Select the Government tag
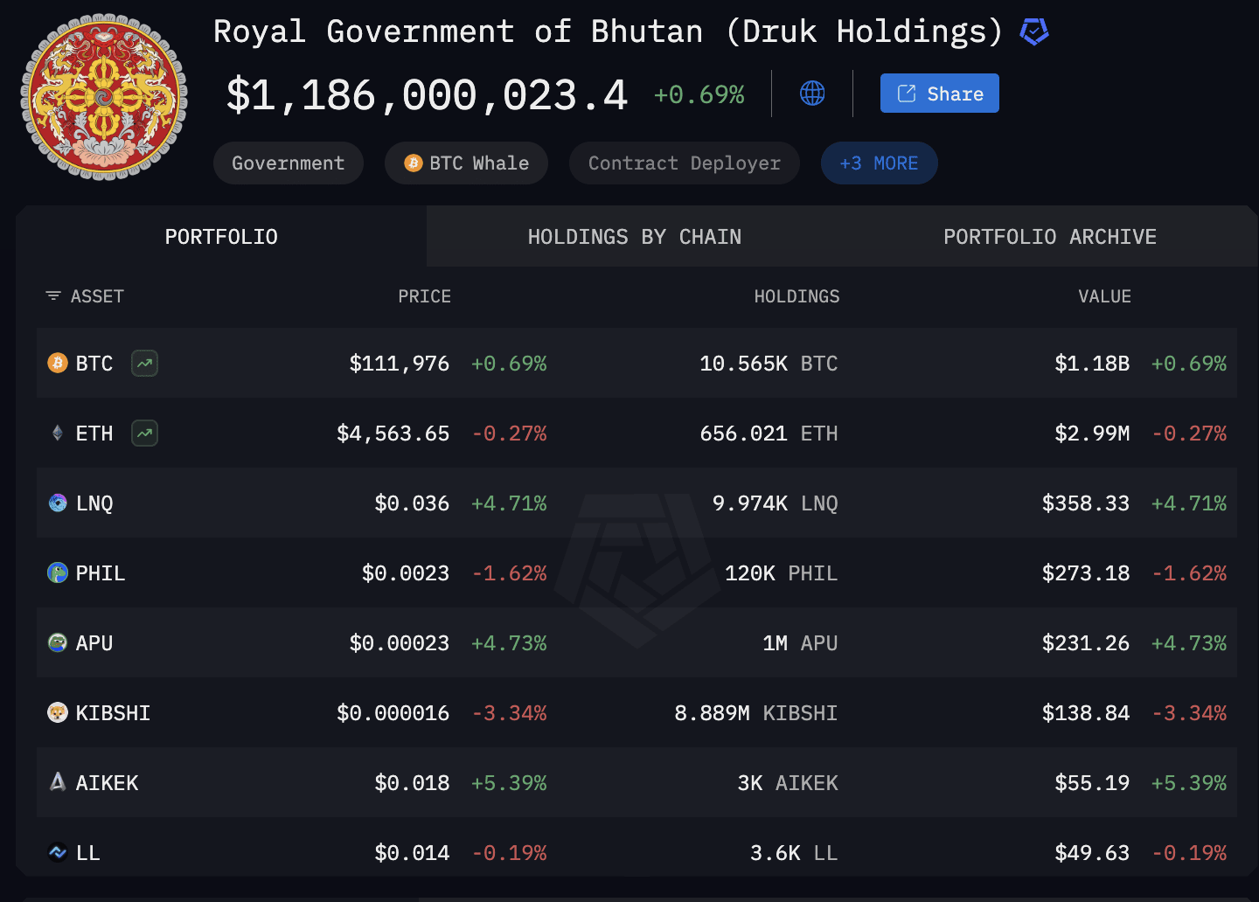Screen dimensions: 1259x902 (x=289, y=163)
